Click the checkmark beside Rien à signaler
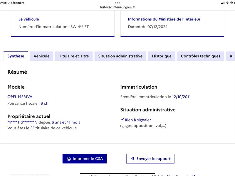Image resolution: width=235 pixels, height=176 pixels. click(122, 119)
